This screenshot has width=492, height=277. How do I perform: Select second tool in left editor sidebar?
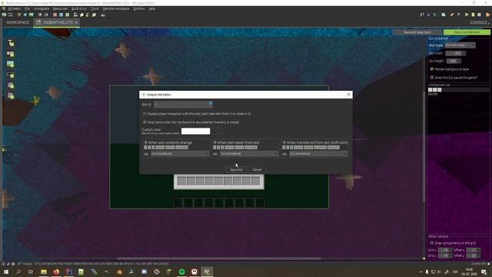[x=11, y=54]
